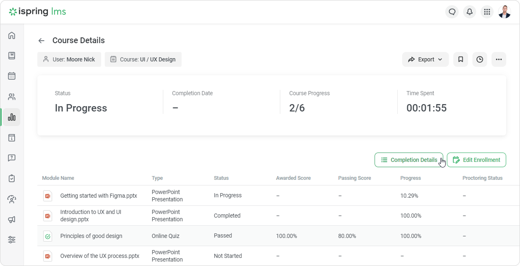Open the apps grid launcher icon
The image size is (520, 266).
487,12
